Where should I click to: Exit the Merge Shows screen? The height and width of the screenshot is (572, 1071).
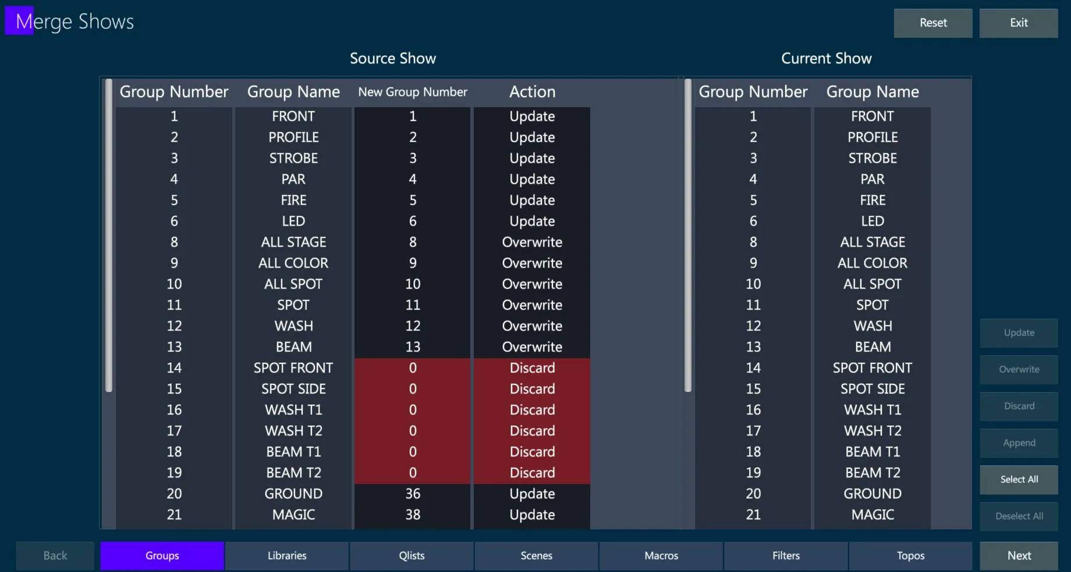[x=1019, y=23]
